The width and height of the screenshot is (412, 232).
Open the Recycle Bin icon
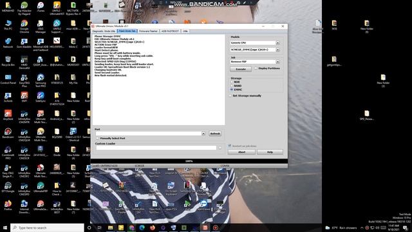8,61
